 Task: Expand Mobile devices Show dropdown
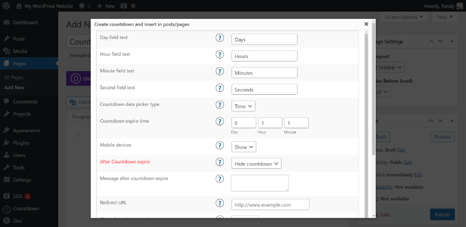[x=244, y=147]
